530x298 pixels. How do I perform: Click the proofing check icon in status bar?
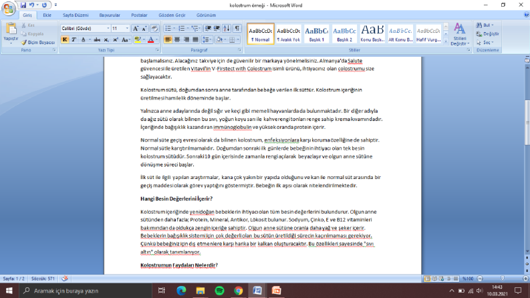pos(65,279)
